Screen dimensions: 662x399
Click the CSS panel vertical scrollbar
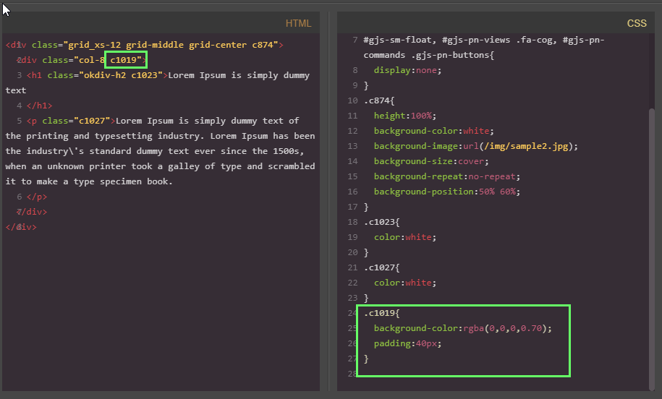[651, 249]
